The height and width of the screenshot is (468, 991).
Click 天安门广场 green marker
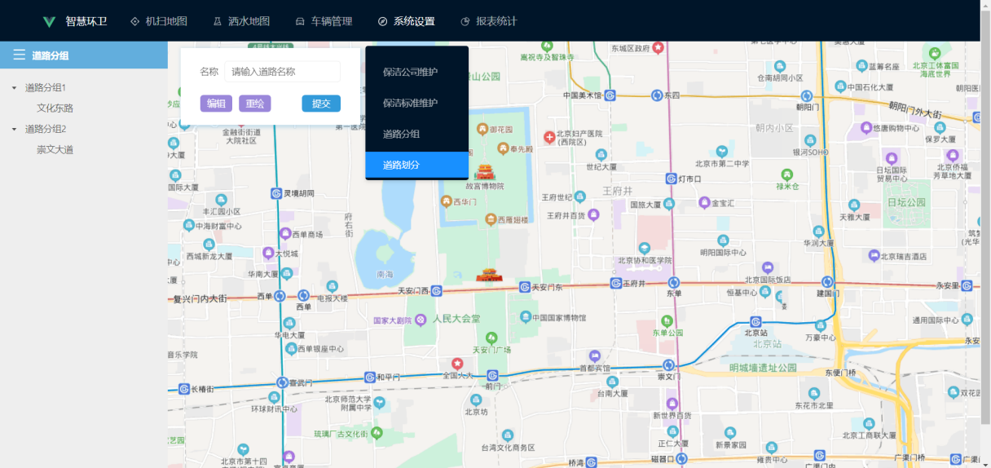491,338
